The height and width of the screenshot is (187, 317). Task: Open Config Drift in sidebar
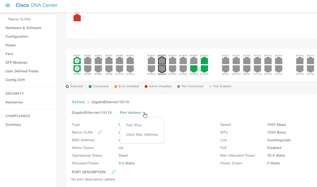[x=15, y=80]
